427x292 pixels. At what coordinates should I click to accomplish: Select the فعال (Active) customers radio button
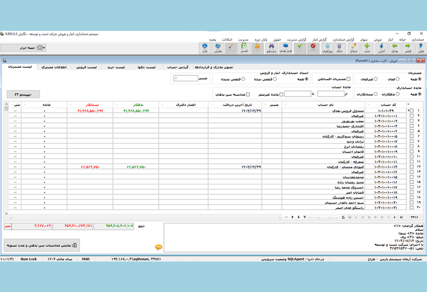coord(398,79)
